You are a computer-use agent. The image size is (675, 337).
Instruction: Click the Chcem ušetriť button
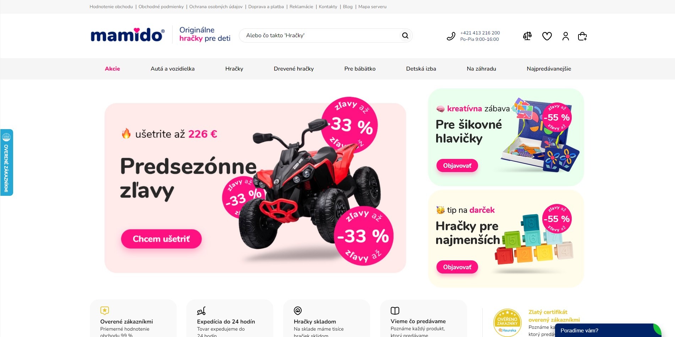(161, 239)
